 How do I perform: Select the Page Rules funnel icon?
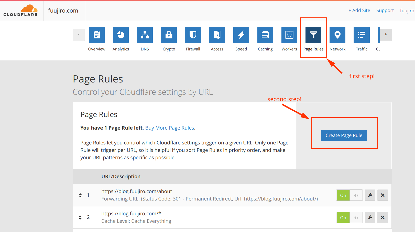(x=313, y=35)
